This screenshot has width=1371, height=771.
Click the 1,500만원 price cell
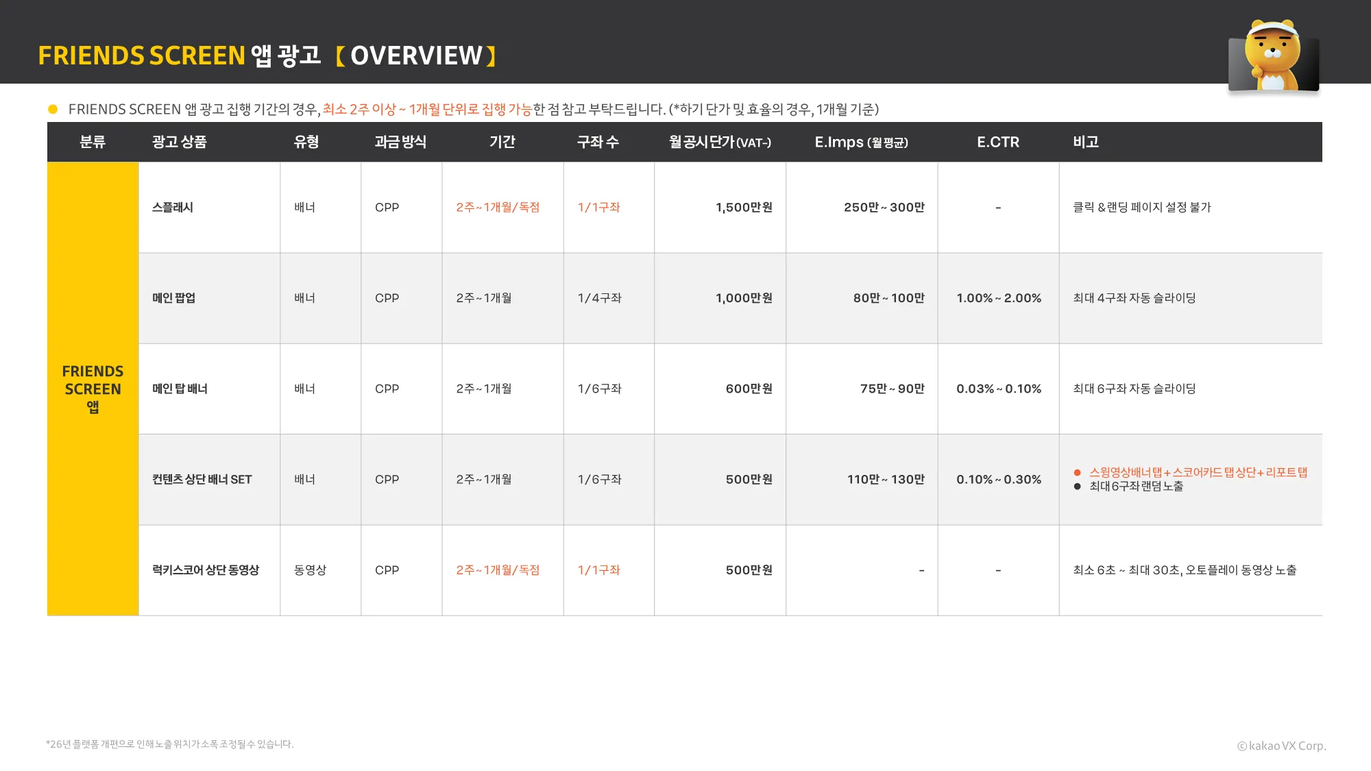click(744, 208)
